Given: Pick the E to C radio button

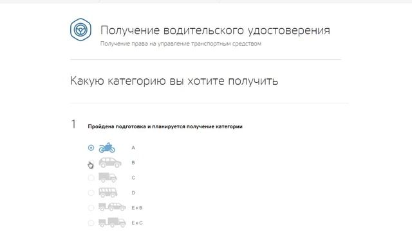Looking at the screenshot, I should pyautogui.click(x=91, y=223).
